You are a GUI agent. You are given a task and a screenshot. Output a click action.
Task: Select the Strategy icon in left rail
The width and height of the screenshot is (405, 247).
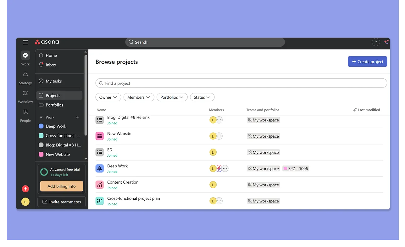coord(25,74)
